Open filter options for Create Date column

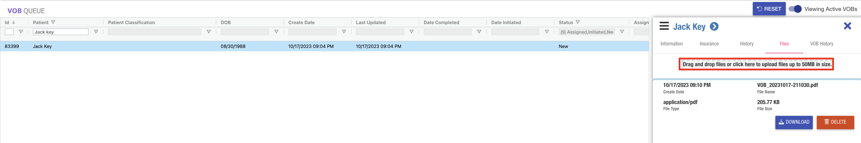[x=344, y=32]
